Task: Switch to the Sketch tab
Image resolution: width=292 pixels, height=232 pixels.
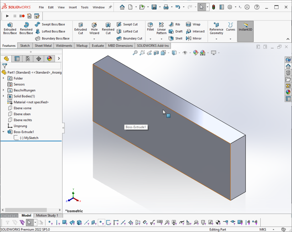Action: [x=25, y=46]
